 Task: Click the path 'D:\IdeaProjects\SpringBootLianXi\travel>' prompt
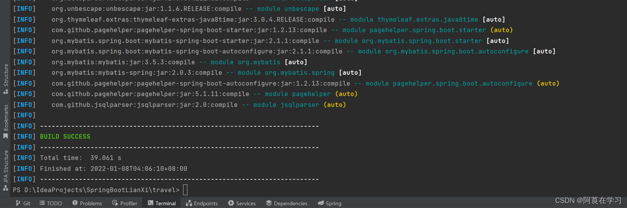click(102, 190)
